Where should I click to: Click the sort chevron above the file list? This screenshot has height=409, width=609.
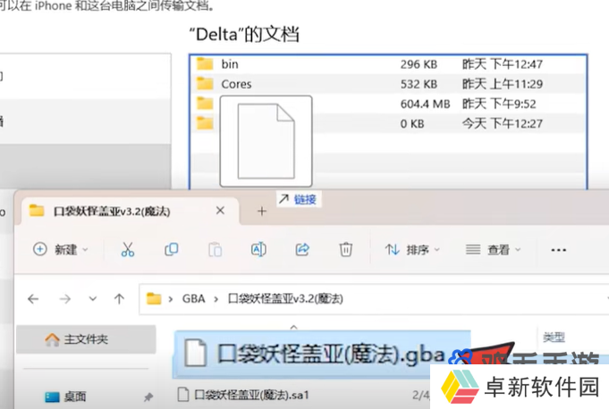coord(293,327)
